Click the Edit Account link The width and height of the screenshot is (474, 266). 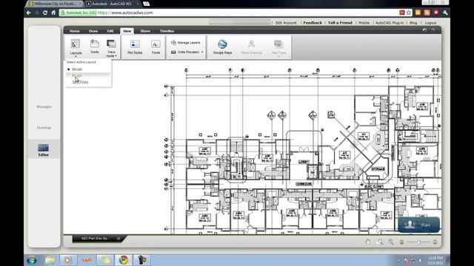tap(286, 23)
